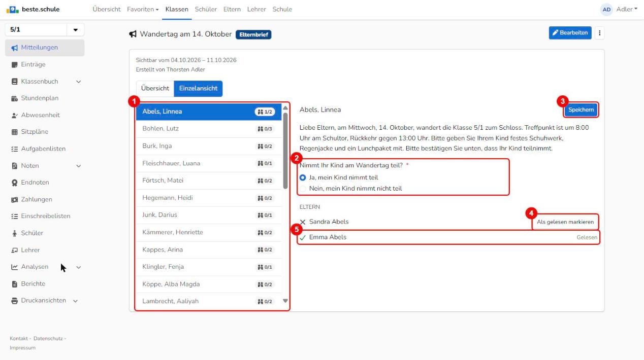The image size is (644, 360).
Task: Switch to the Übersicht tab of the message
Action: pyautogui.click(x=155, y=88)
